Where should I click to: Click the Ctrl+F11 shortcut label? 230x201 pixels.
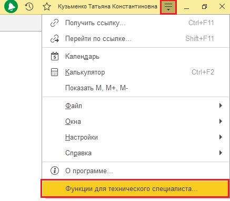201,23
